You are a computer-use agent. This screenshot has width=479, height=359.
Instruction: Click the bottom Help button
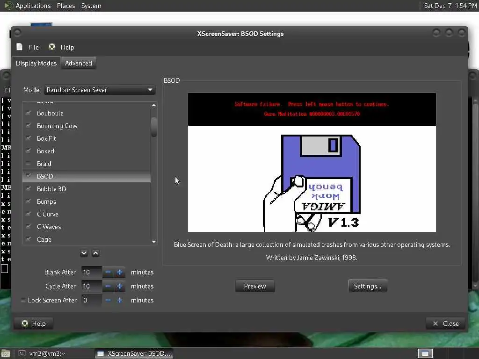pyautogui.click(x=34, y=323)
